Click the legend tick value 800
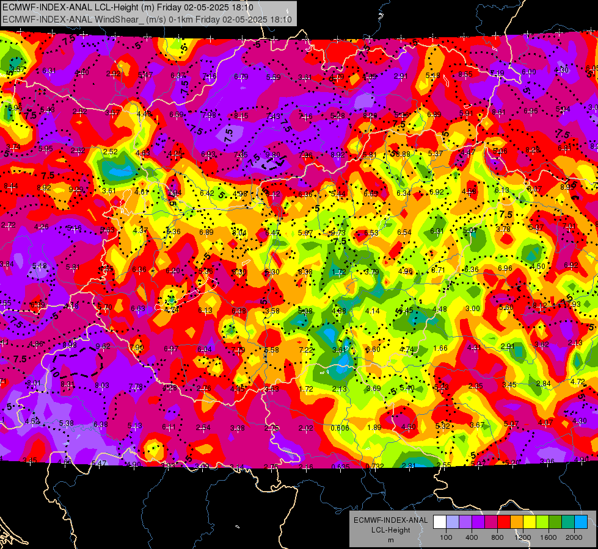The height and width of the screenshot is (549, 598). click(x=497, y=537)
